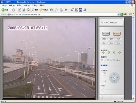
Task: Click the bottom-right button in the six-button grid
Action: coord(118,43)
